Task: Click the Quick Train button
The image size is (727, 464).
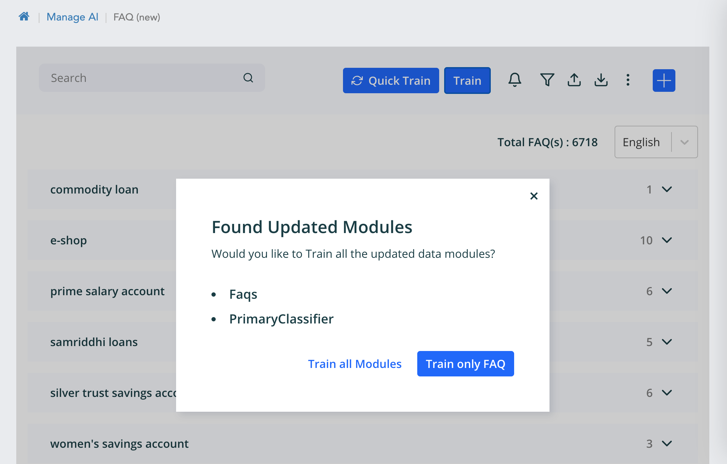Action: [390, 81]
